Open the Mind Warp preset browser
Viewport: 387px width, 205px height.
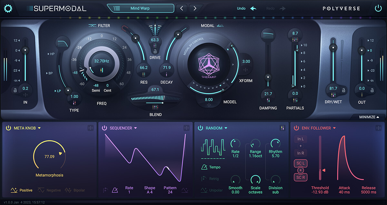coord(140,8)
